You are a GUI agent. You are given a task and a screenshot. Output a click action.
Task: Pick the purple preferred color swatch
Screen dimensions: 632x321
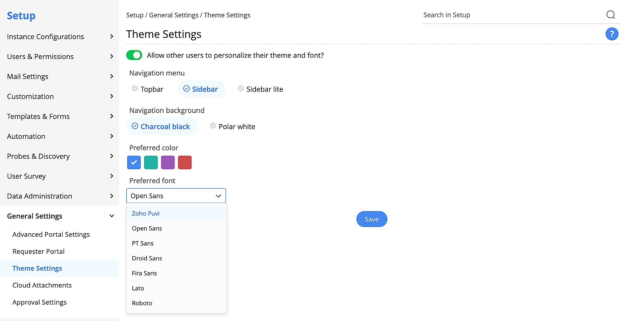click(168, 163)
